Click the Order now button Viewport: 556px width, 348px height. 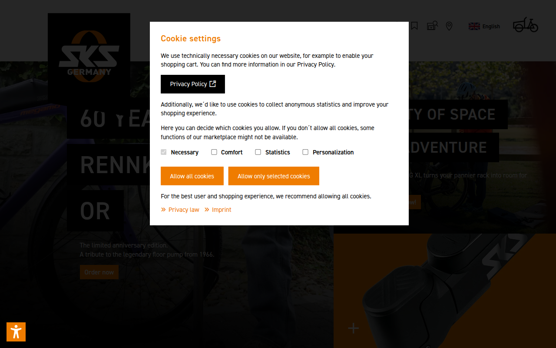tap(99, 272)
